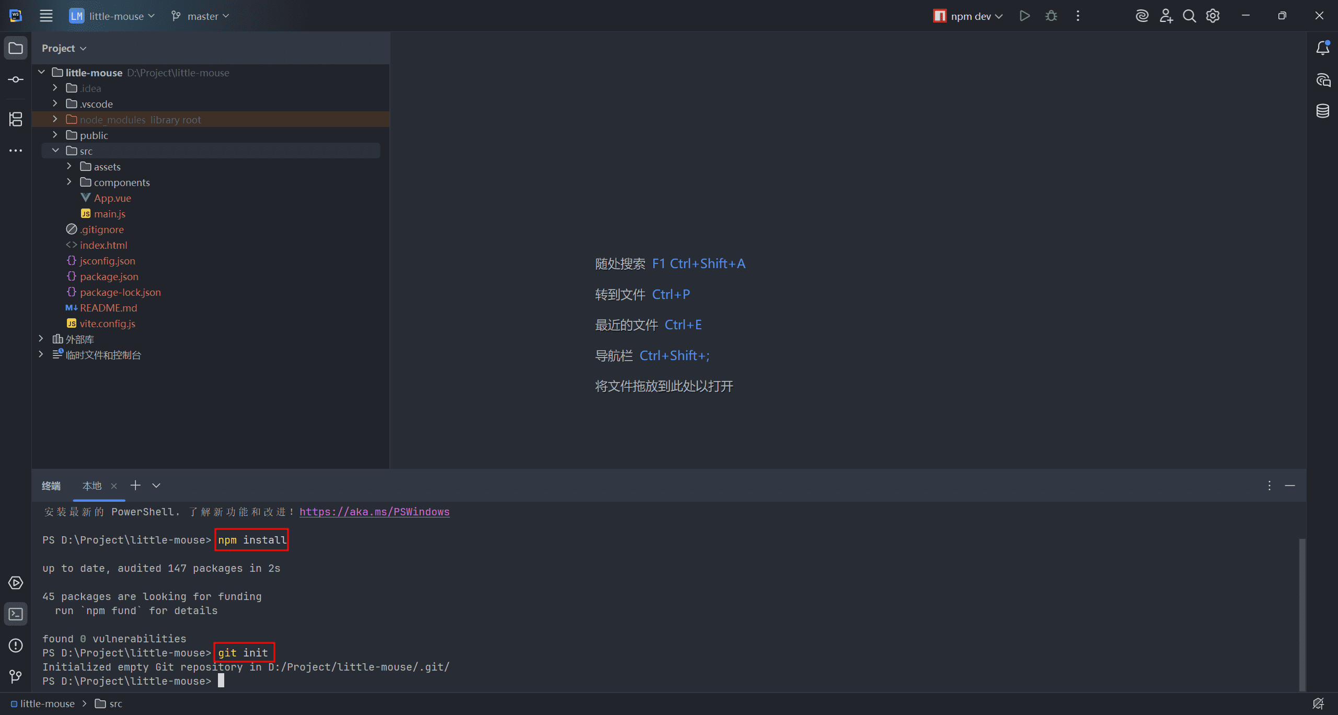
Task: Open the Commit tool window
Action: (x=16, y=79)
